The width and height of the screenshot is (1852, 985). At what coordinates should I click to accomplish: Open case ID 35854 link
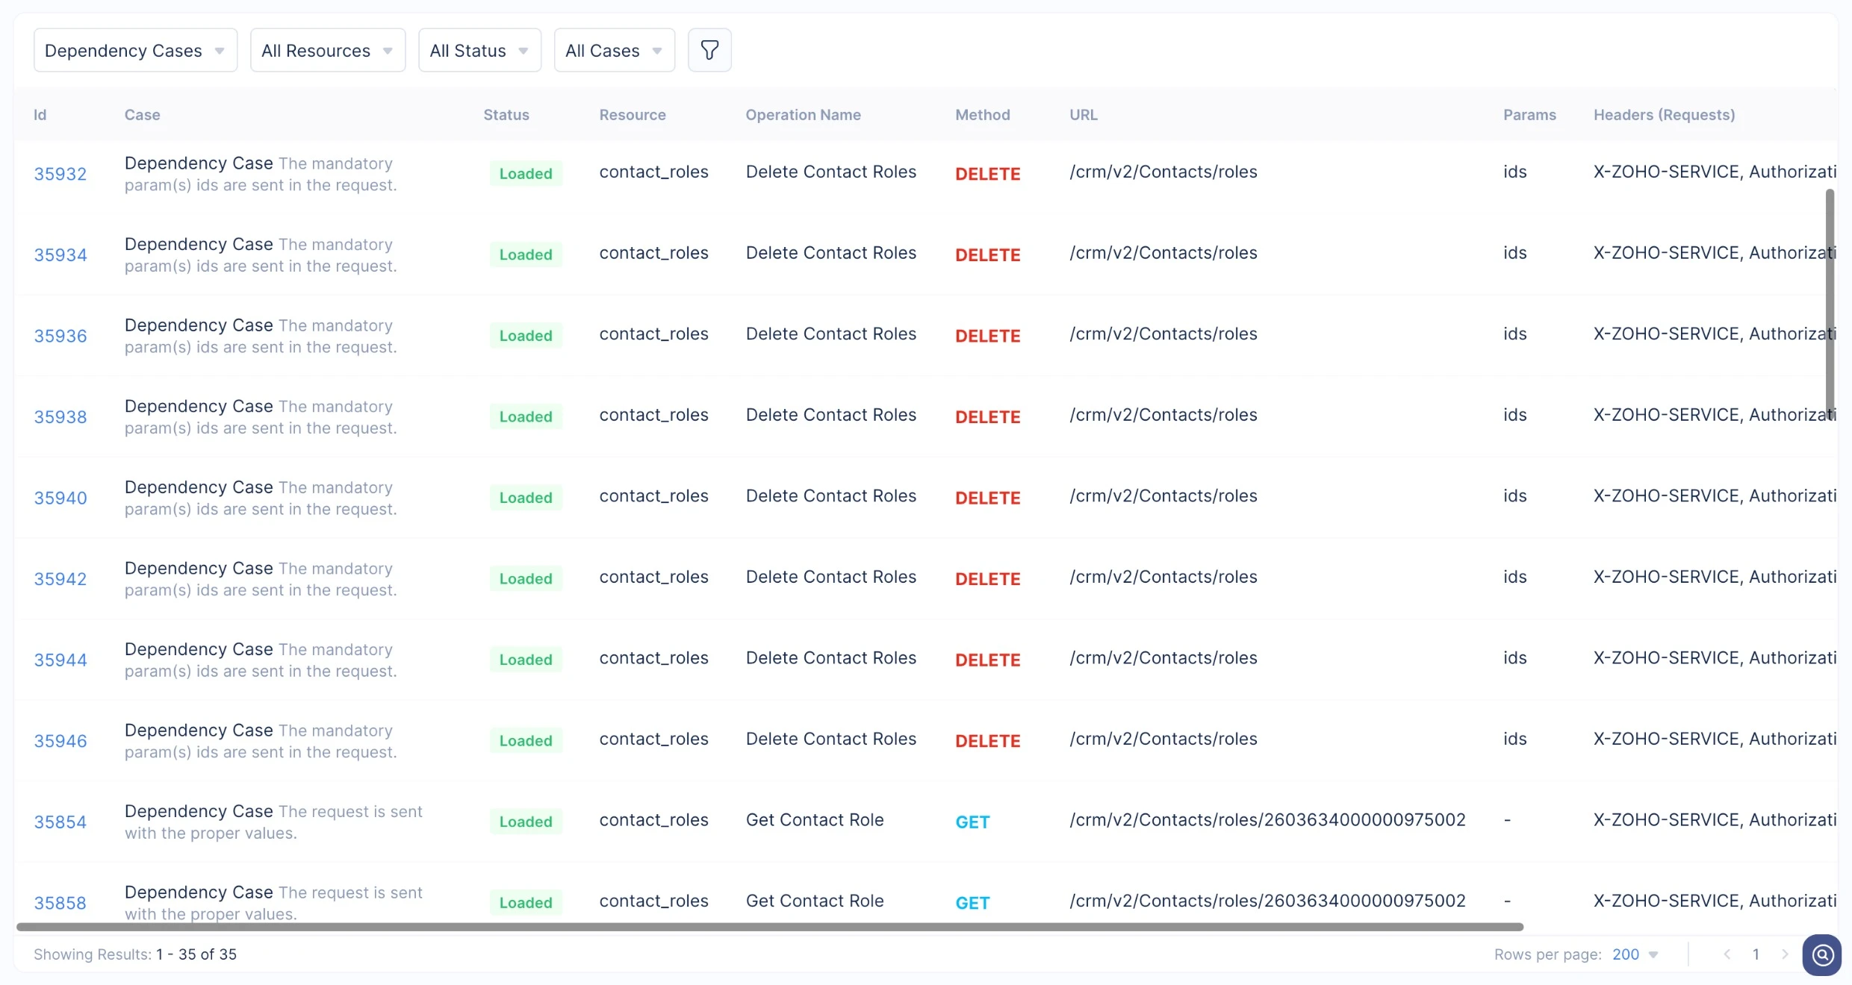pyautogui.click(x=60, y=822)
